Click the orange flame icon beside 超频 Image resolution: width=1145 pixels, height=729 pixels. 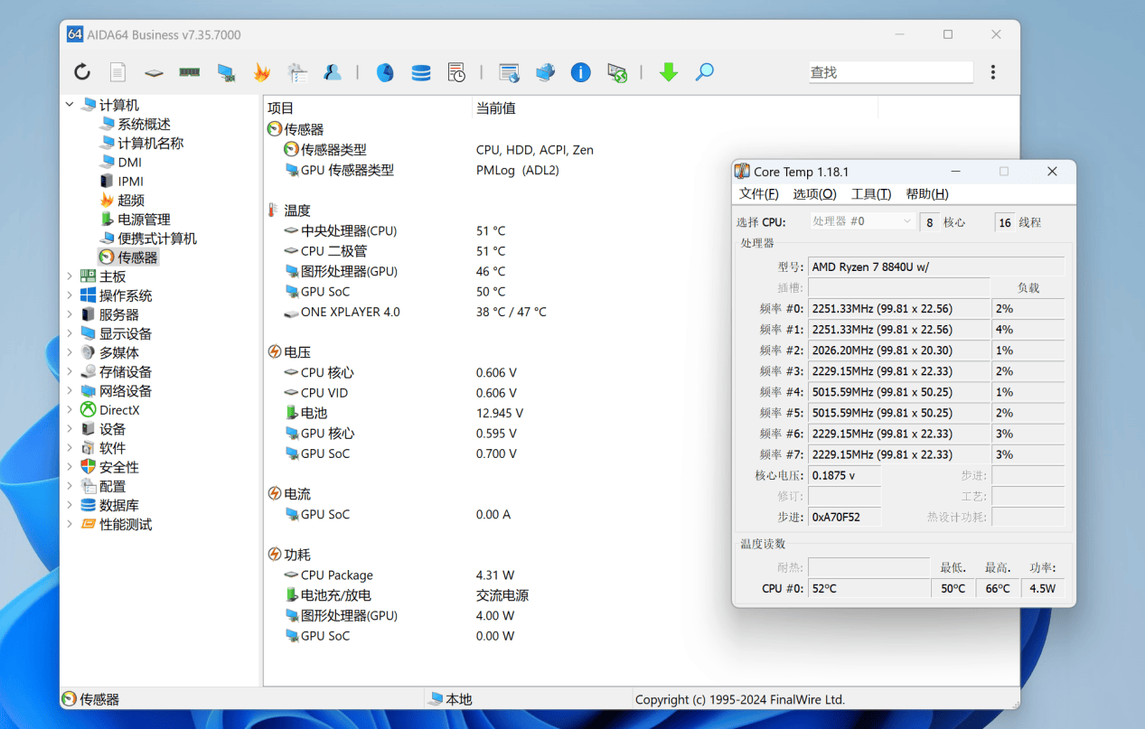pyautogui.click(x=107, y=201)
